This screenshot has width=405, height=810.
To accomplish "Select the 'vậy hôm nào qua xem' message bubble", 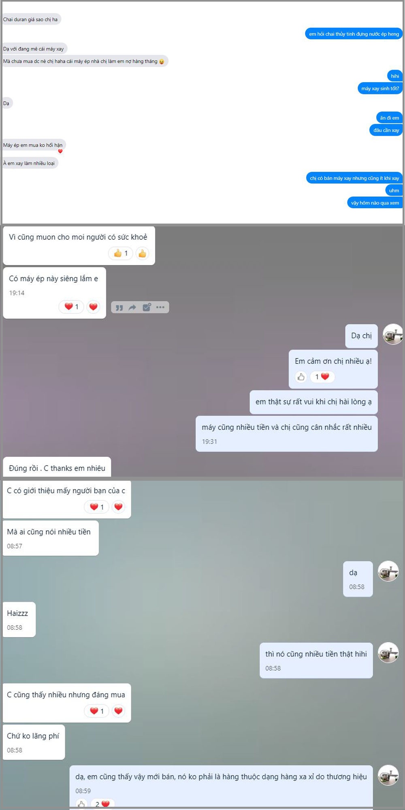I will (375, 202).
